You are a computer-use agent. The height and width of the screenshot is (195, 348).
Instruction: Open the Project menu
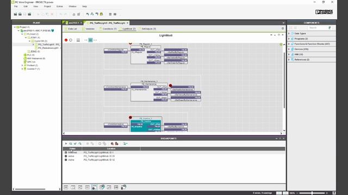pyautogui.click(x=47, y=6)
